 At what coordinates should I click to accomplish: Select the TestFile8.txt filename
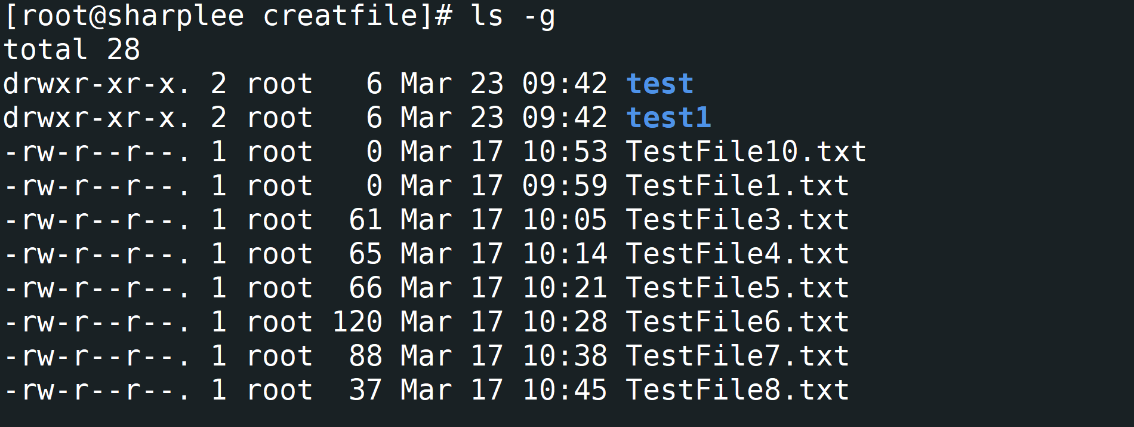pos(737,390)
